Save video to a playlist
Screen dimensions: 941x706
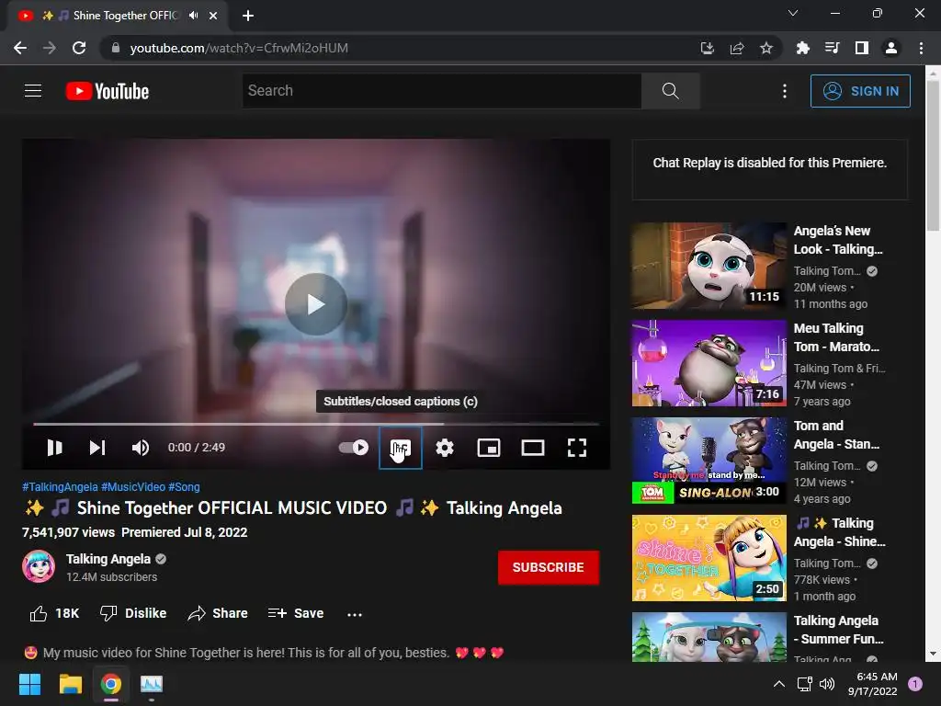(296, 613)
